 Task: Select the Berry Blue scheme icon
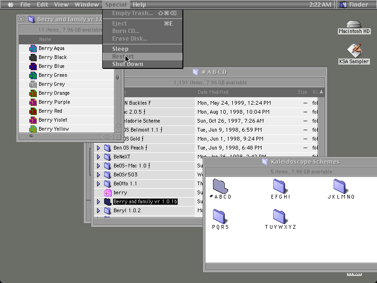point(33,66)
